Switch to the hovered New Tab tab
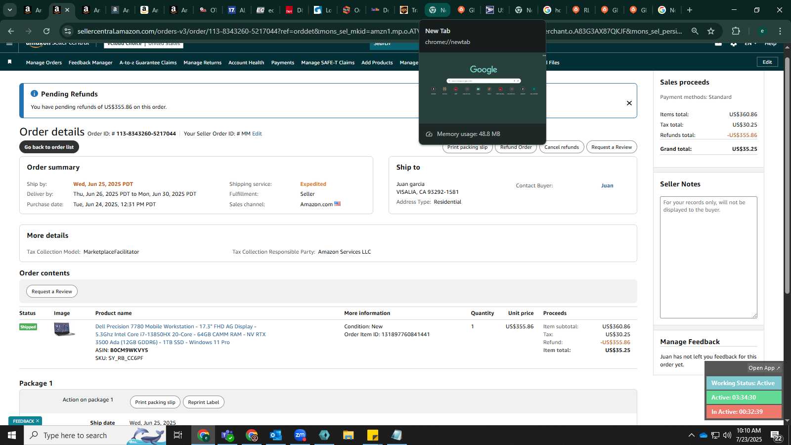 pos(437,10)
